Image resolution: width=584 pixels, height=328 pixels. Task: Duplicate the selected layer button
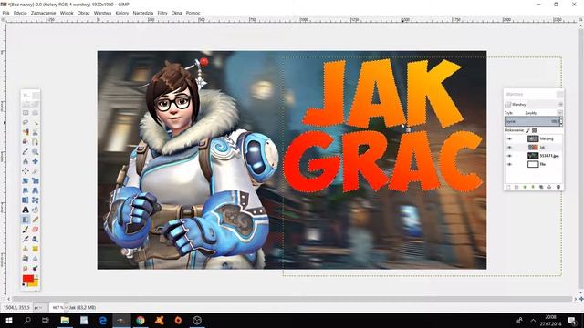tap(541, 187)
